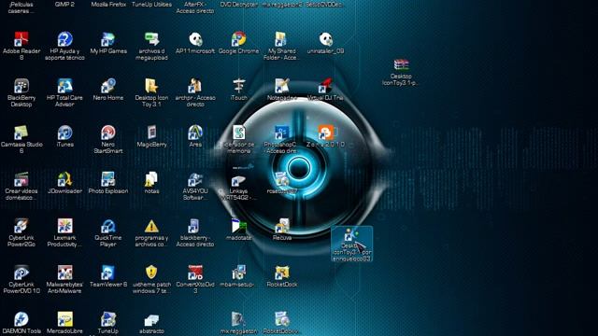Launch RocketDock shortcut

pos(282,273)
